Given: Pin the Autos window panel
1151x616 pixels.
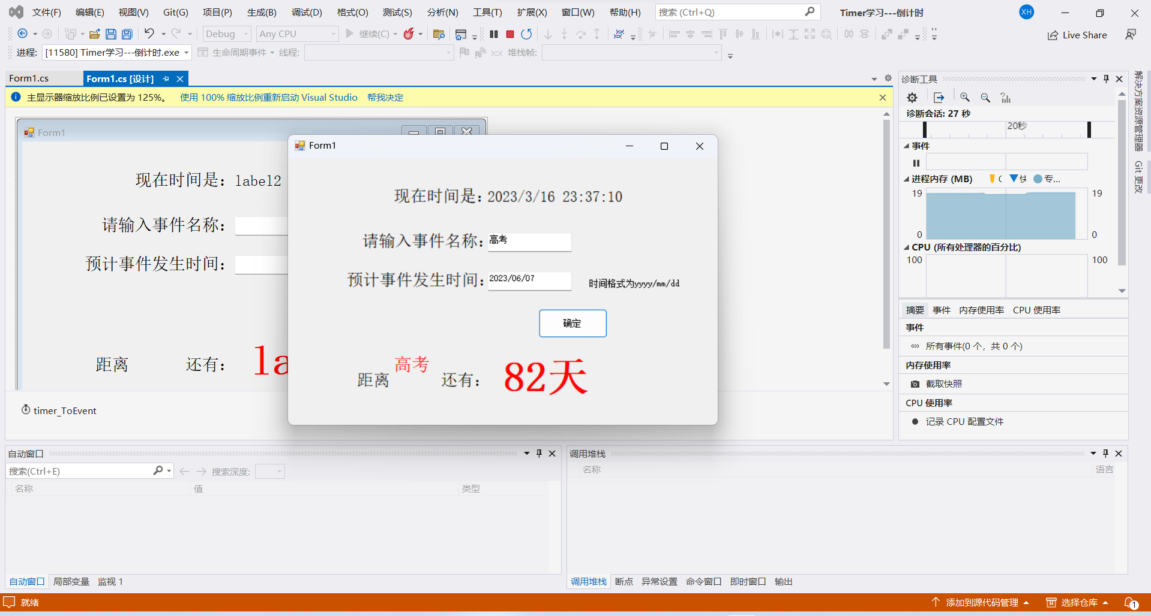Looking at the screenshot, I should pos(539,454).
